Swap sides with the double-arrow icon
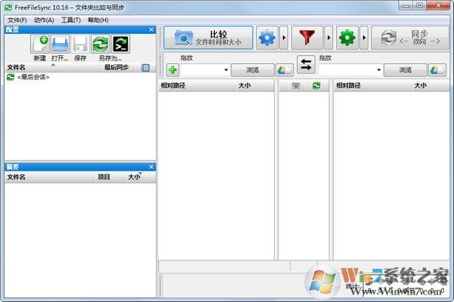454x302 pixels. click(x=306, y=64)
